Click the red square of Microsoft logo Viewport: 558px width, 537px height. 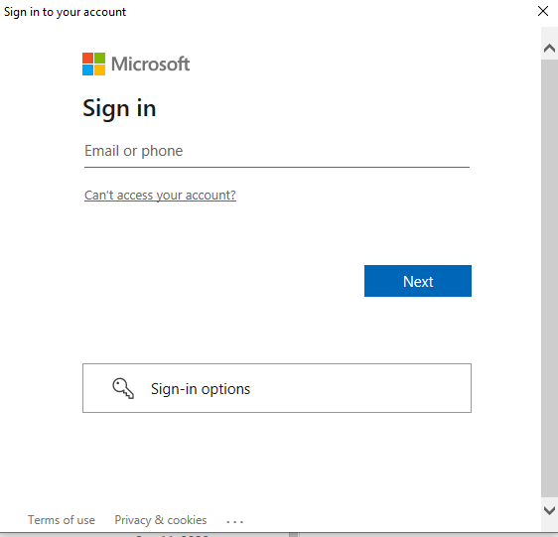[88, 58]
